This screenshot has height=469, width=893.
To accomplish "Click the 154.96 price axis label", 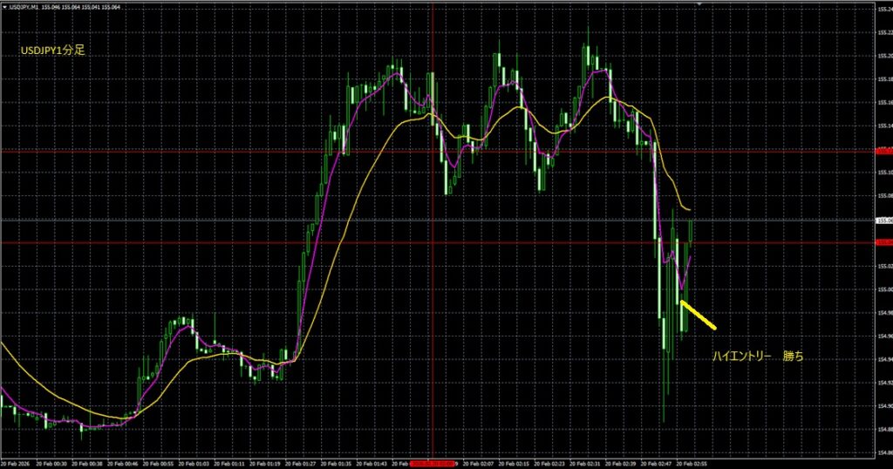I will (884, 336).
